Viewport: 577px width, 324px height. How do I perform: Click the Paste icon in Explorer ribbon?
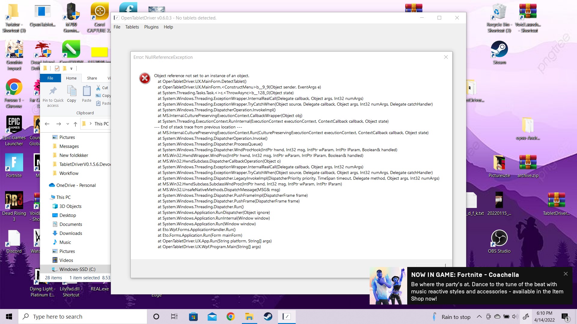87,91
